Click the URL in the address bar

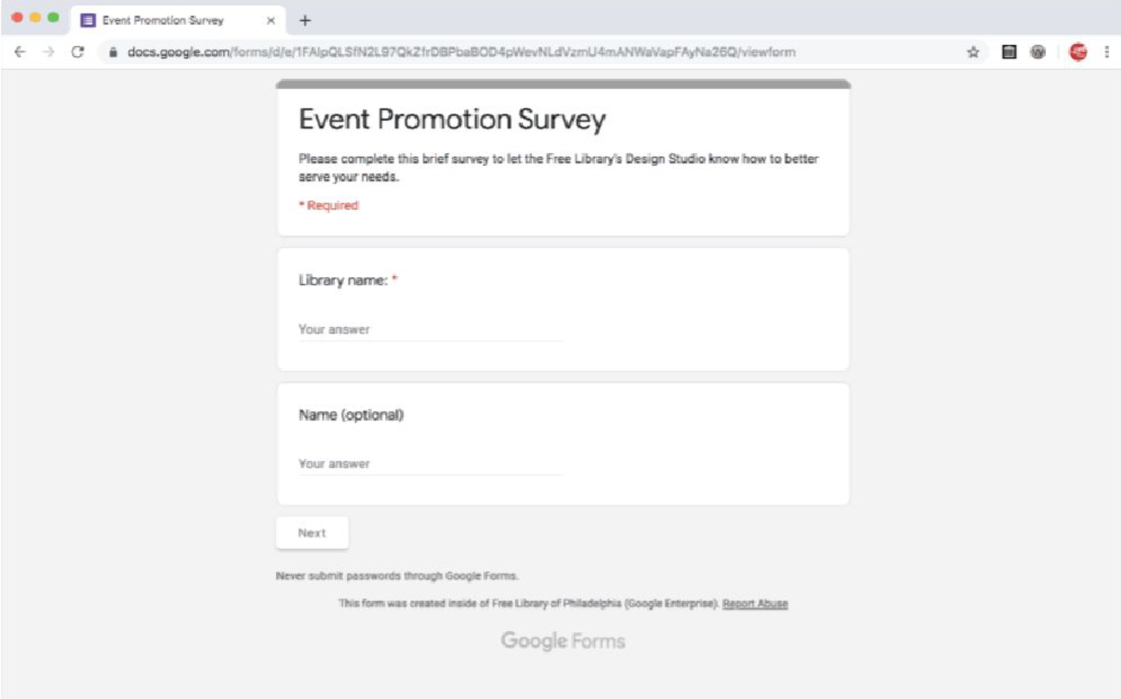coord(461,52)
